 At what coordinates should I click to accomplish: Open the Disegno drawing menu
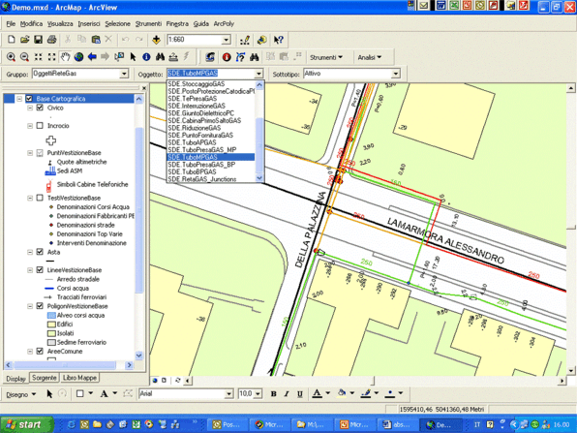click(x=21, y=394)
